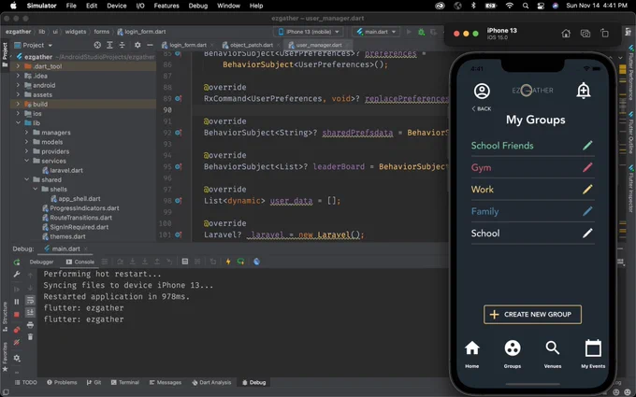
Task: Edit School Friends group with green pencil
Action: coord(587,146)
